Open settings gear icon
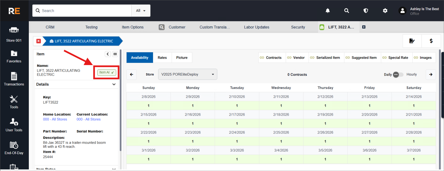This screenshot has width=444, height=171. click(x=385, y=11)
